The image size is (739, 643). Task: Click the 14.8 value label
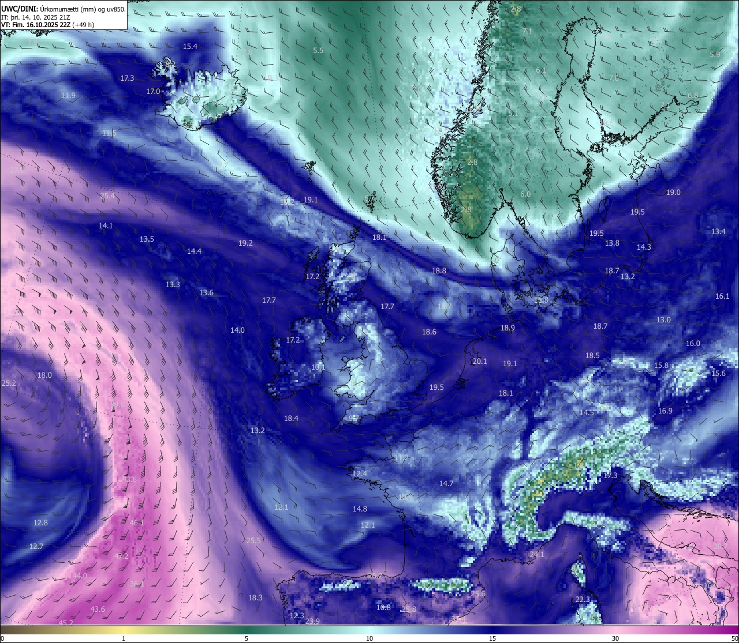(x=360, y=509)
